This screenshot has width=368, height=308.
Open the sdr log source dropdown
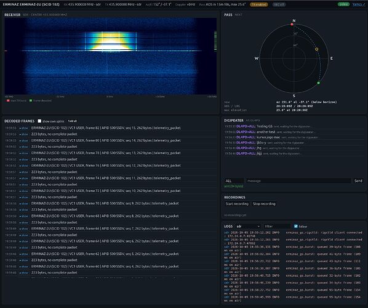tap(248, 226)
